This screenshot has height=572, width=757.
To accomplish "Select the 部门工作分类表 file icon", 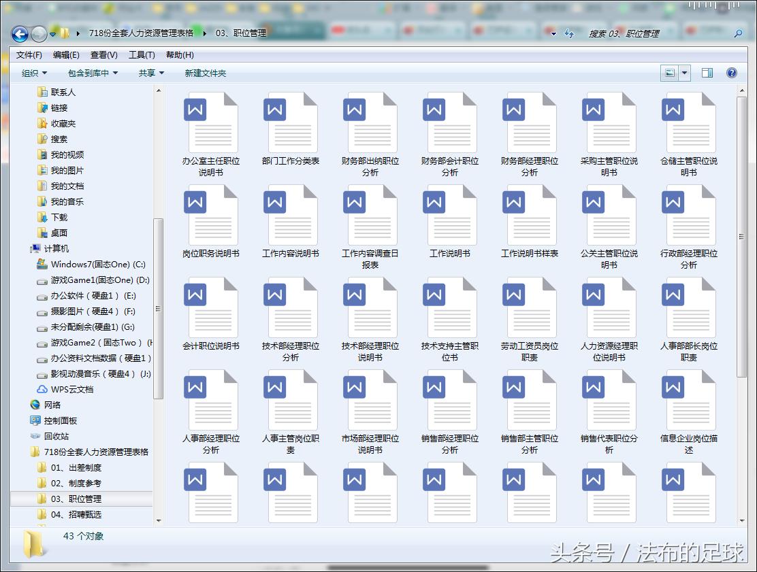I will point(290,124).
